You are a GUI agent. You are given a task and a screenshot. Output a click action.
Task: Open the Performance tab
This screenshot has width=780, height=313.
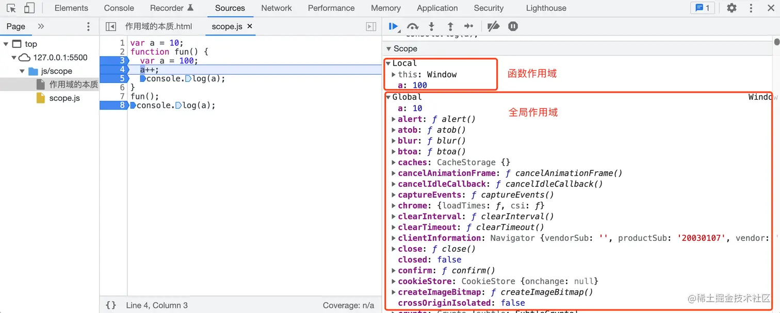coord(331,8)
